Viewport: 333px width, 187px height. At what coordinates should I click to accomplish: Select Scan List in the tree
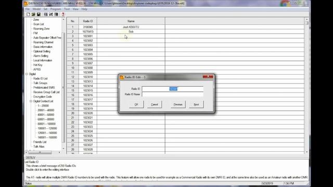click(x=39, y=24)
